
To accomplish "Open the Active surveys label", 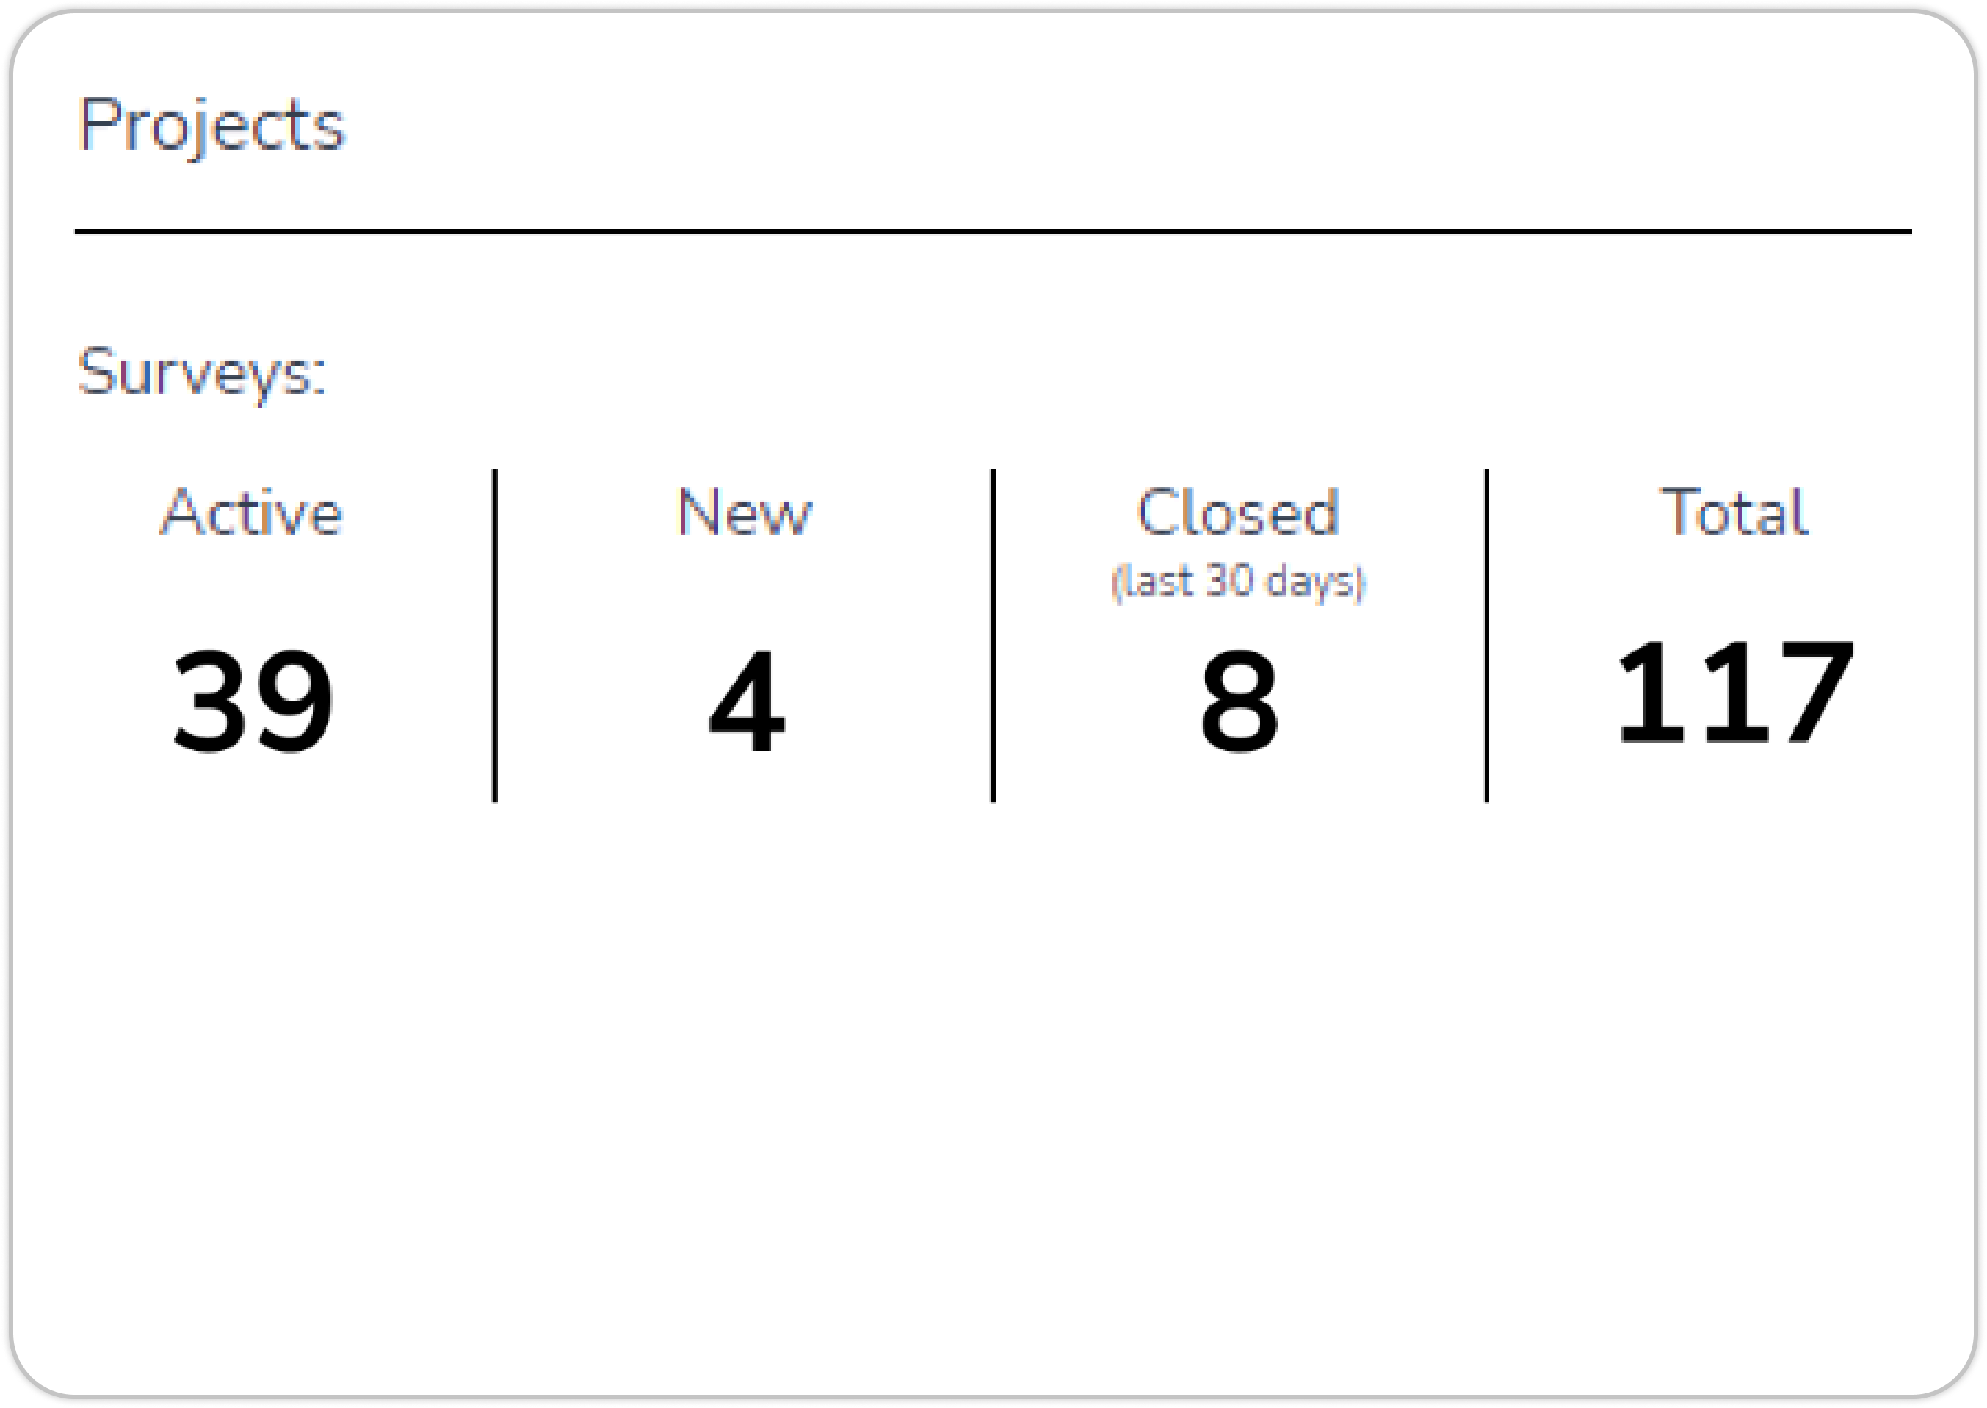I will pyautogui.click(x=251, y=513).
